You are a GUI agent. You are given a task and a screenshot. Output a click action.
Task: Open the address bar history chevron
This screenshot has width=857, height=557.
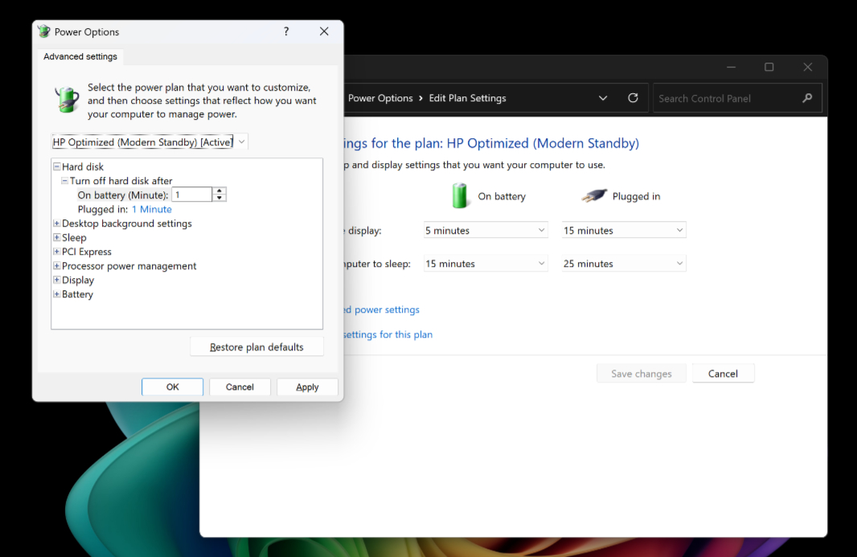[603, 98]
